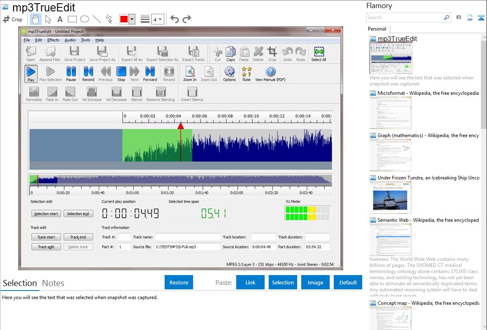The height and width of the screenshot is (330, 487).
Task: Click the overview waveform strip
Action: [180, 180]
